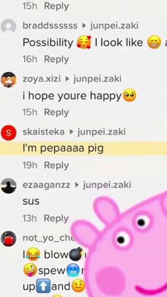
Task: Select highlighted I'm pepaaaa pig comment
Action: (x=83, y=149)
